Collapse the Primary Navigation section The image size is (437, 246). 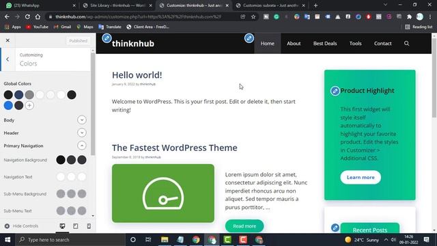click(x=82, y=146)
